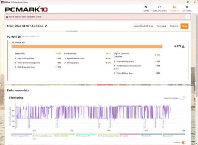Click the warning triangle in validation banner
Image resolution: width=198 pixels, height=145 pixels.
(7, 16)
